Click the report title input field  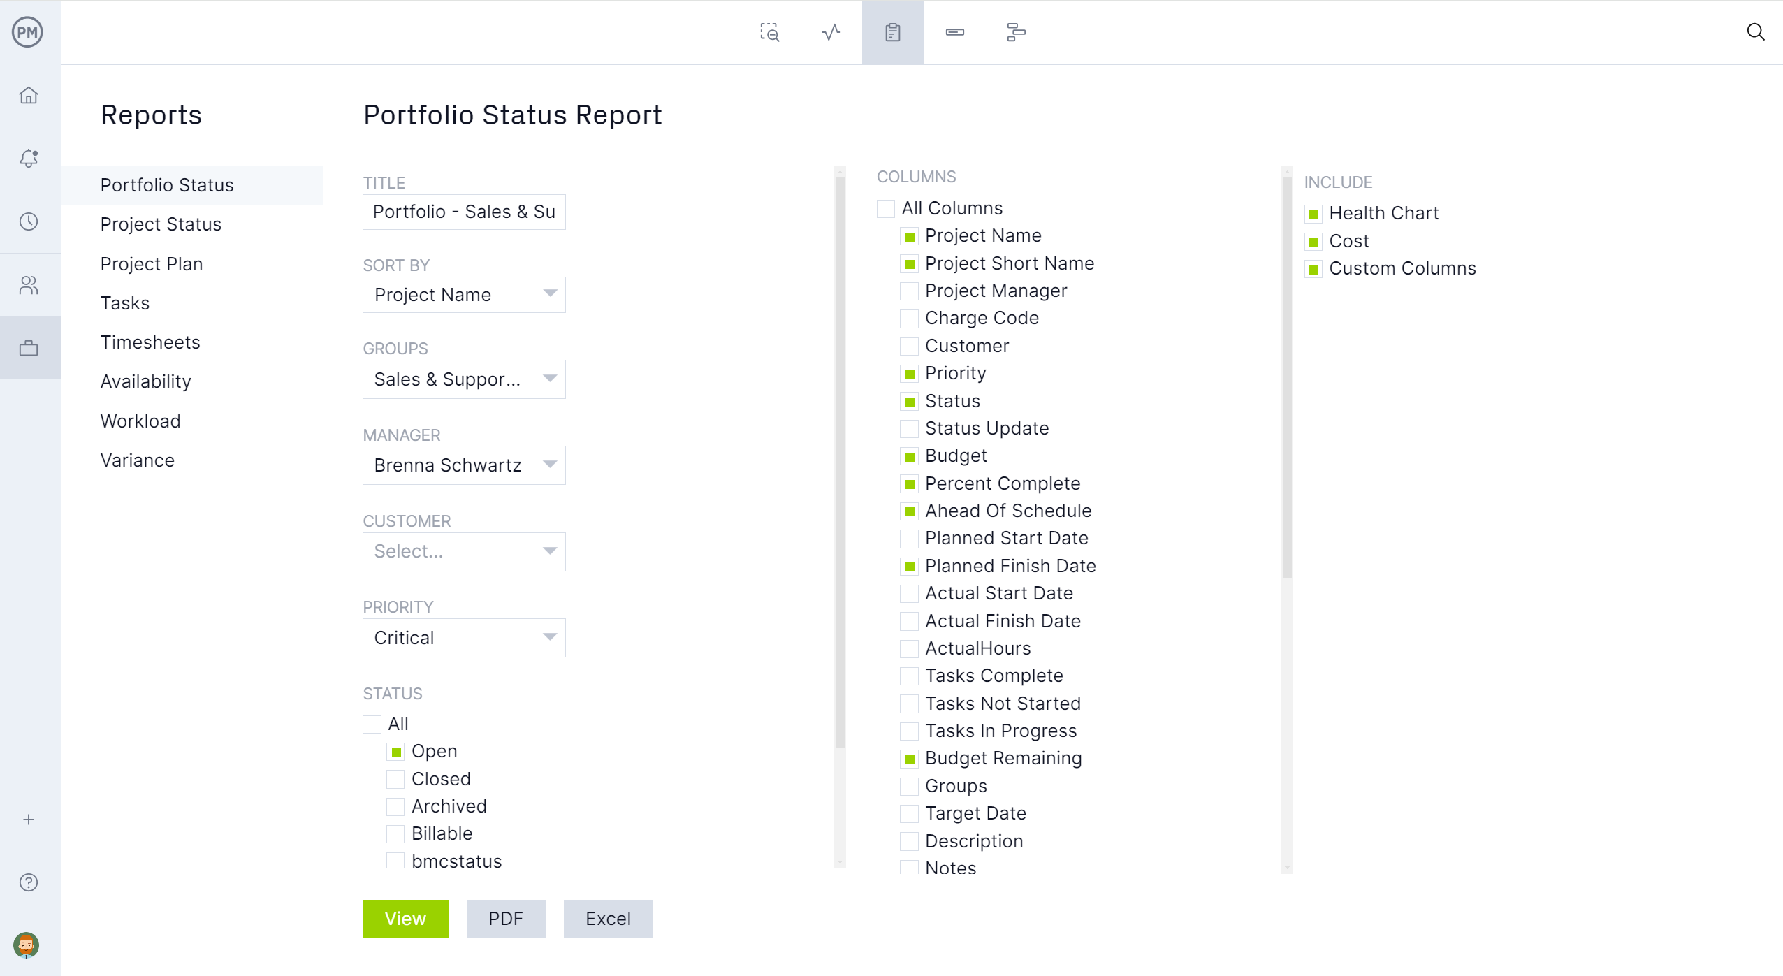coord(464,212)
